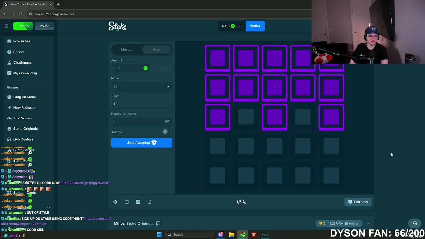The width and height of the screenshot is (425, 239).
Task: Click the Only on Stake icon
Action: point(9,97)
